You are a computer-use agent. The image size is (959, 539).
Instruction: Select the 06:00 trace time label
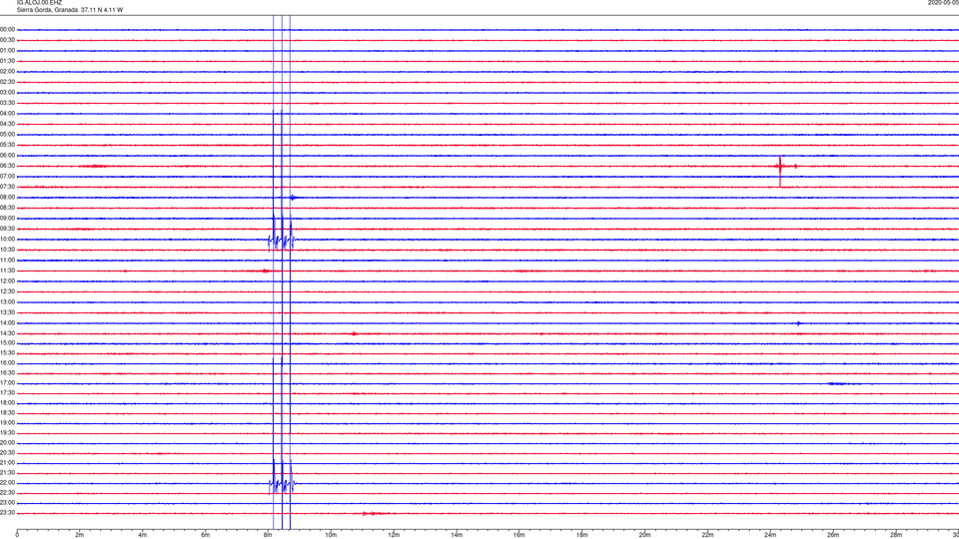[x=7, y=156]
